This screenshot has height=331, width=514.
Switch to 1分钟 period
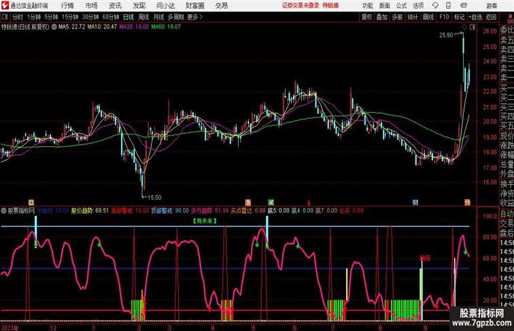pyautogui.click(x=34, y=17)
